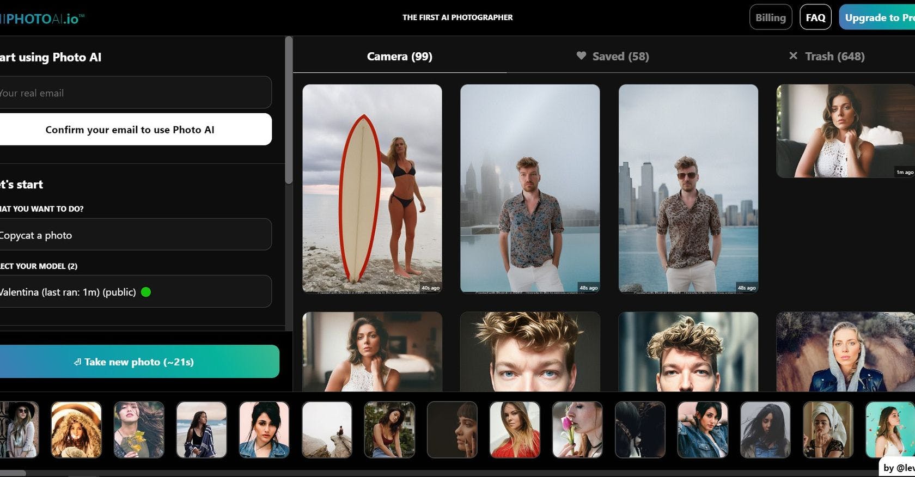Click the PhotoAI.io logo

pyautogui.click(x=42, y=19)
